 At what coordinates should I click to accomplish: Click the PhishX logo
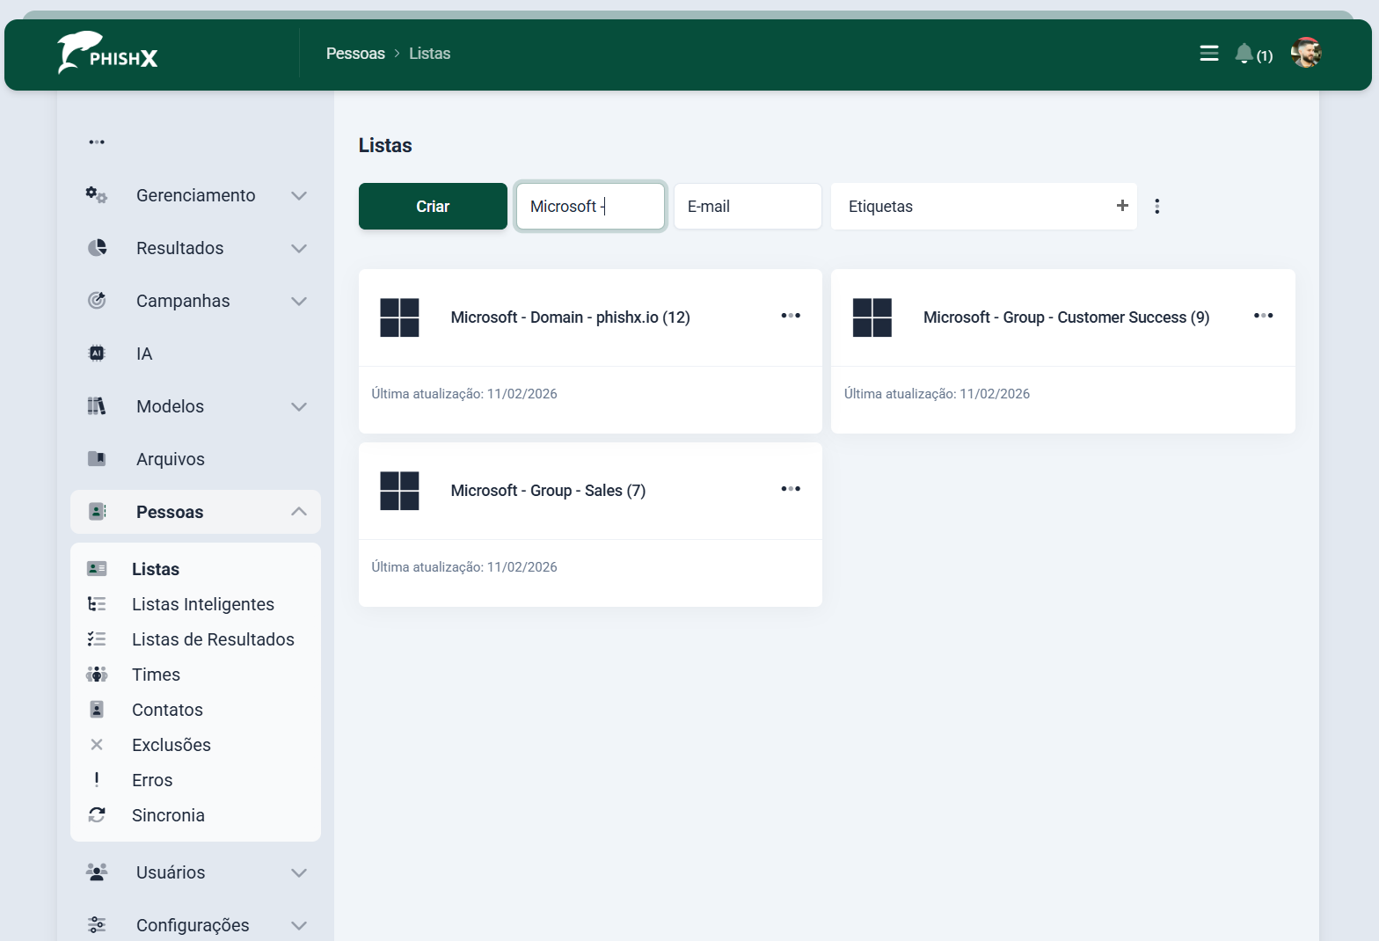tap(107, 53)
